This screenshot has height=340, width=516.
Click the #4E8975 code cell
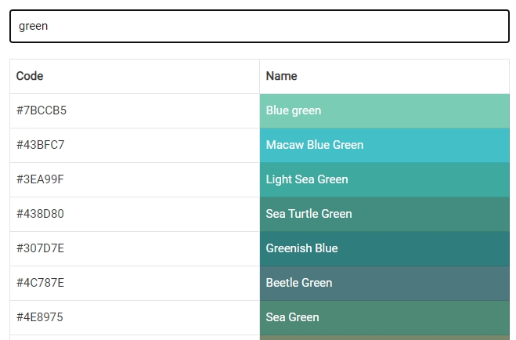[x=134, y=317]
